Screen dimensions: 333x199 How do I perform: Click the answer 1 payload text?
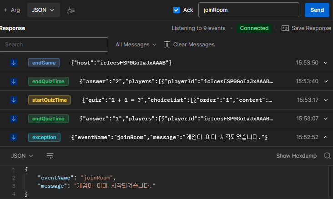pos(176,119)
